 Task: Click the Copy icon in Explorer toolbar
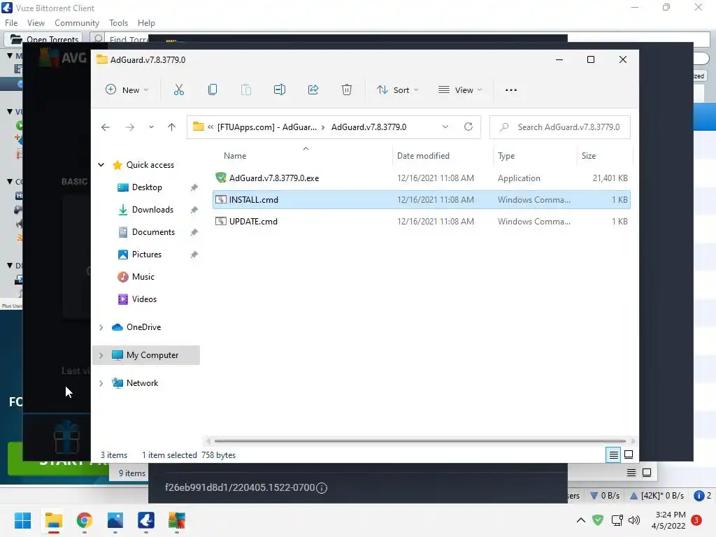tap(213, 90)
